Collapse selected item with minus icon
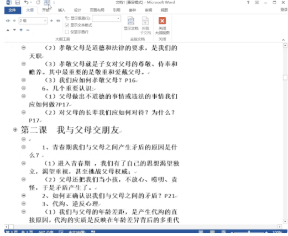The height and width of the screenshot is (236, 288). click(28, 30)
